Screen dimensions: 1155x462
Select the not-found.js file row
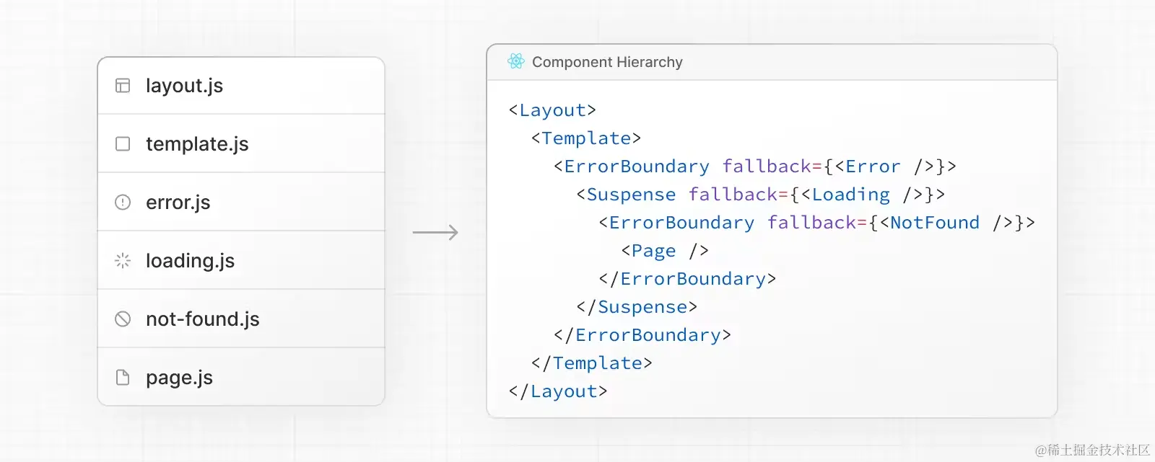[241, 319]
